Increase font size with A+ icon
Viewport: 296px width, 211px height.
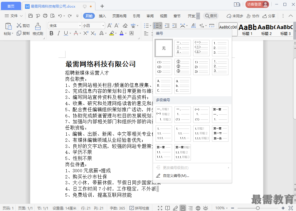point(110,26)
